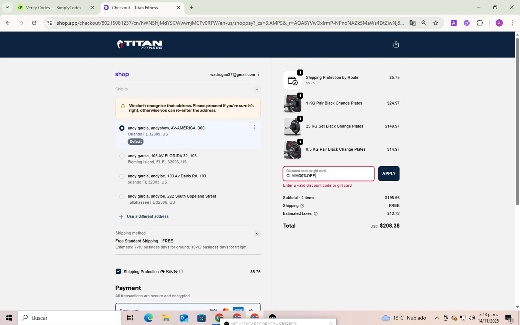This screenshot has height=325, width=520.
Task: Open options menu for AV-AMERICA address
Action: tap(254, 128)
